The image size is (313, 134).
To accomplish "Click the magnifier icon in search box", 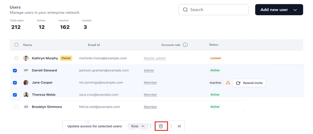I will point(185,9).
